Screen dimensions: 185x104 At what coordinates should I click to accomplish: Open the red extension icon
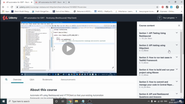pos(163,7)
